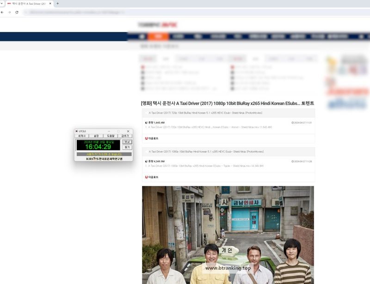Close the UTCk3 window
Image resolution: width=370 pixels, height=284 pixels.
point(128,131)
